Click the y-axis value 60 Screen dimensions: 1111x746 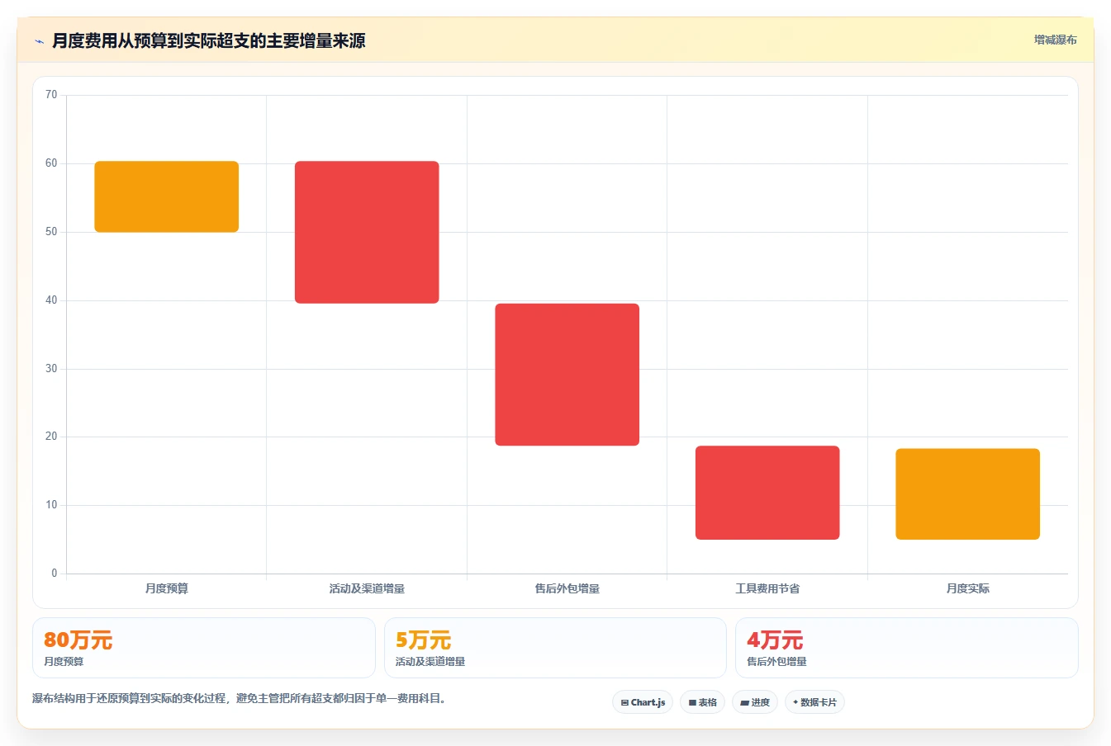[51, 163]
